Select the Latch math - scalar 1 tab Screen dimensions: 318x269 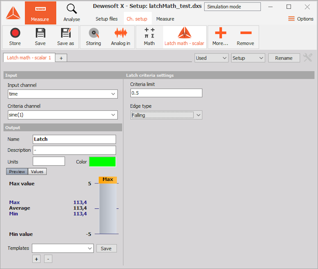[x=29, y=58]
